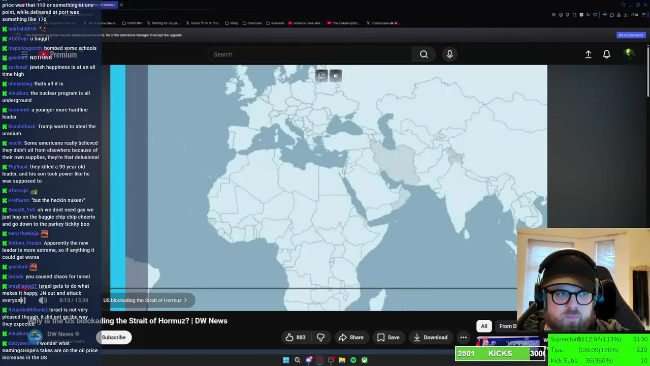
Task: Select the All filter chip
Action: tap(484, 326)
